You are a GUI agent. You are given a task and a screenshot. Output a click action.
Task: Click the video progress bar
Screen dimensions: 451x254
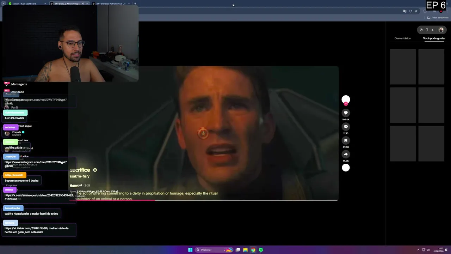tap(203, 200)
